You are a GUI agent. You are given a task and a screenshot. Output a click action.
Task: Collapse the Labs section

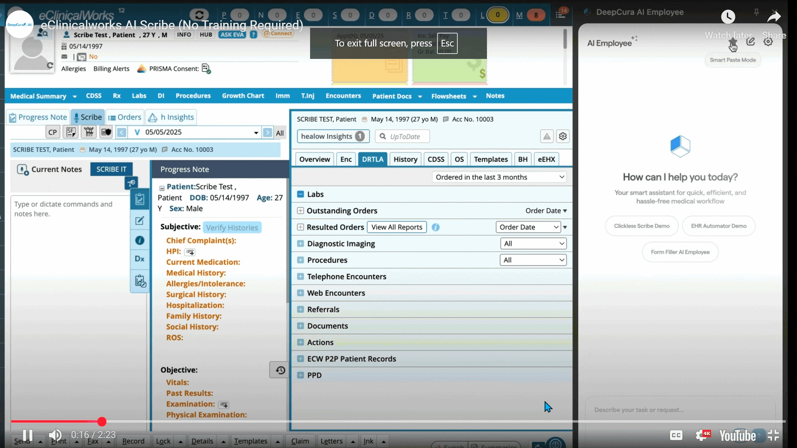click(x=301, y=194)
